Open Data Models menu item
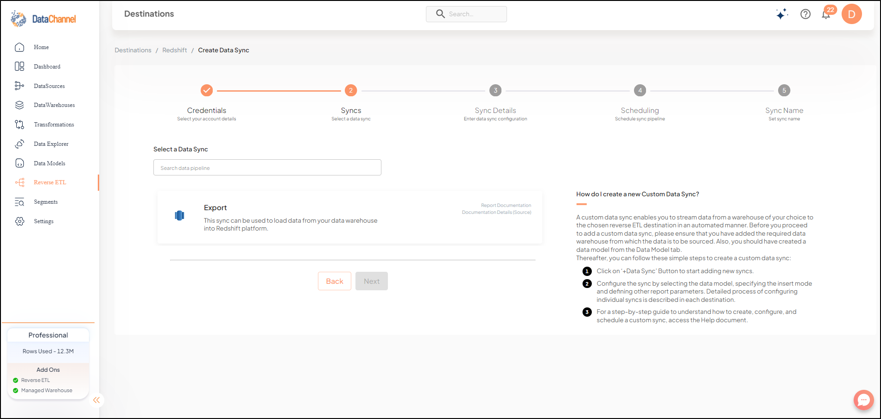The height and width of the screenshot is (419, 881). coord(50,163)
